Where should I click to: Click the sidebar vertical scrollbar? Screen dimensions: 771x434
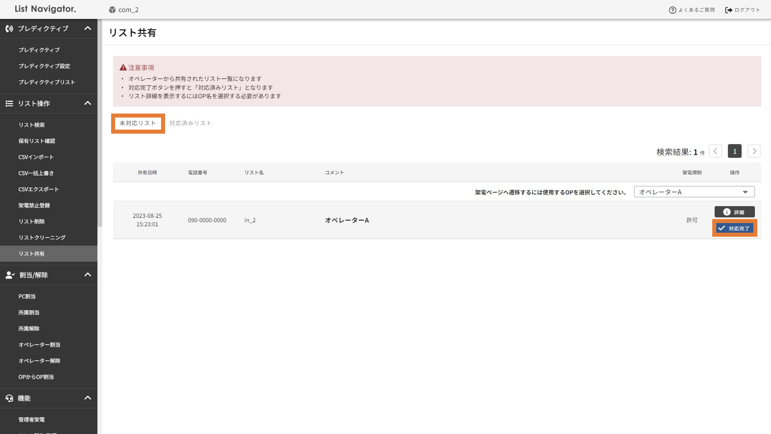[100, 121]
